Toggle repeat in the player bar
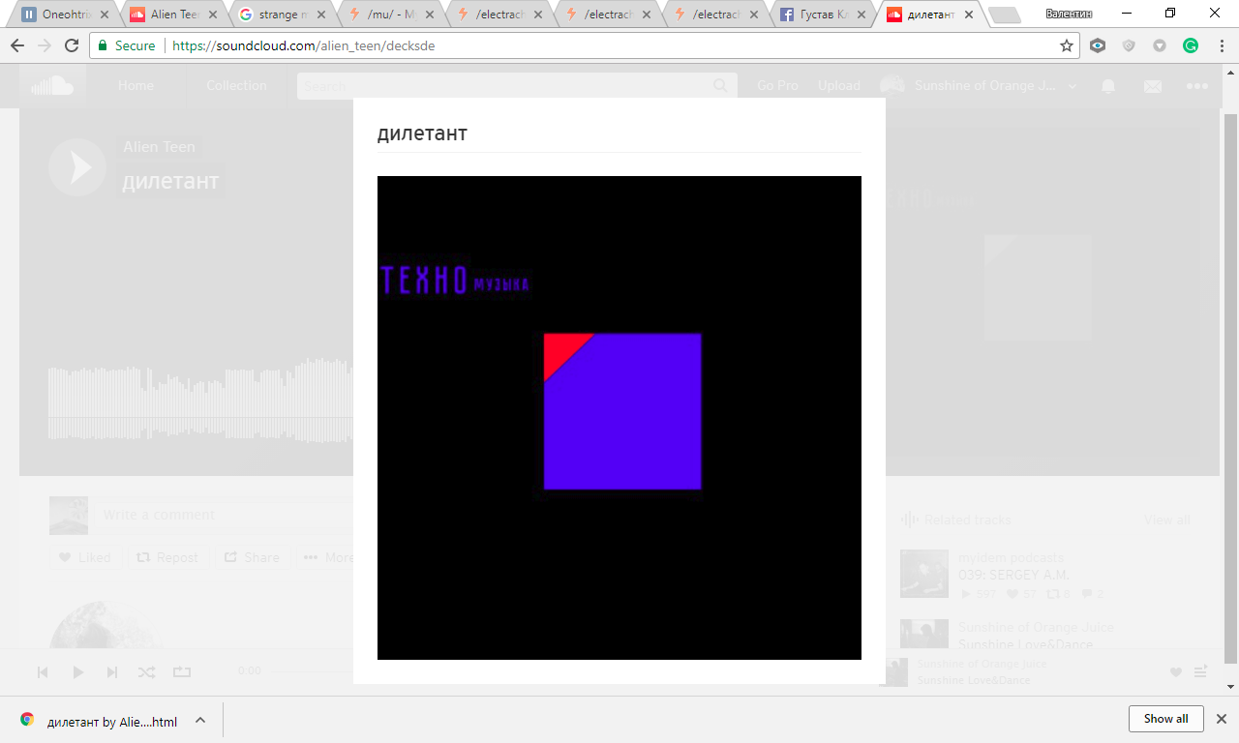The height and width of the screenshot is (743, 1239). pyautogui.click(x=182, y=671)
